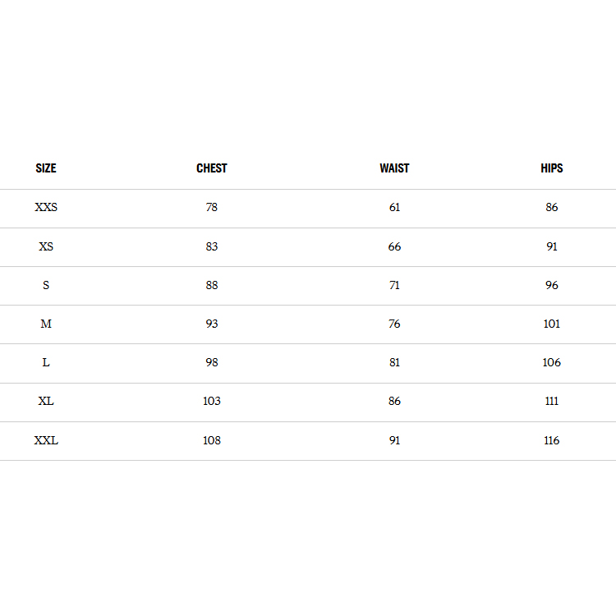This screenshot has width=616, height=616.
Task: Click the CHEST column header
Action: [x=212, y=168]
